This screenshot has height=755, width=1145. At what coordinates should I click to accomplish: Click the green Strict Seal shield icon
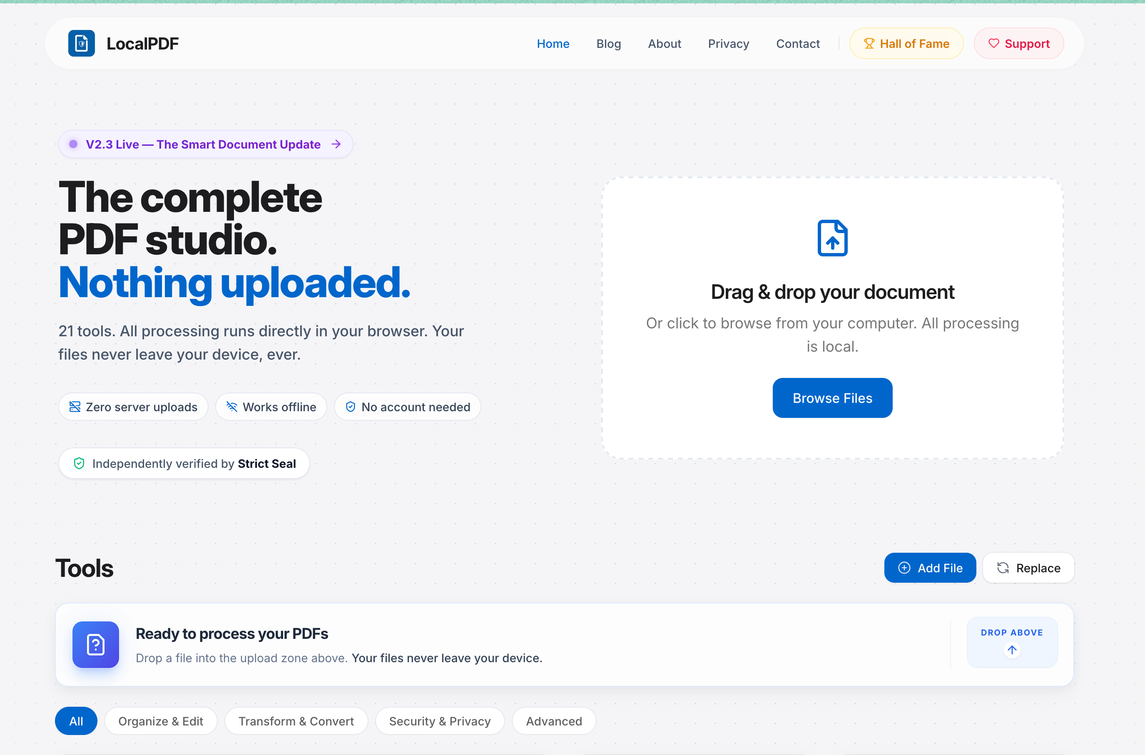(x=79, y=463)
